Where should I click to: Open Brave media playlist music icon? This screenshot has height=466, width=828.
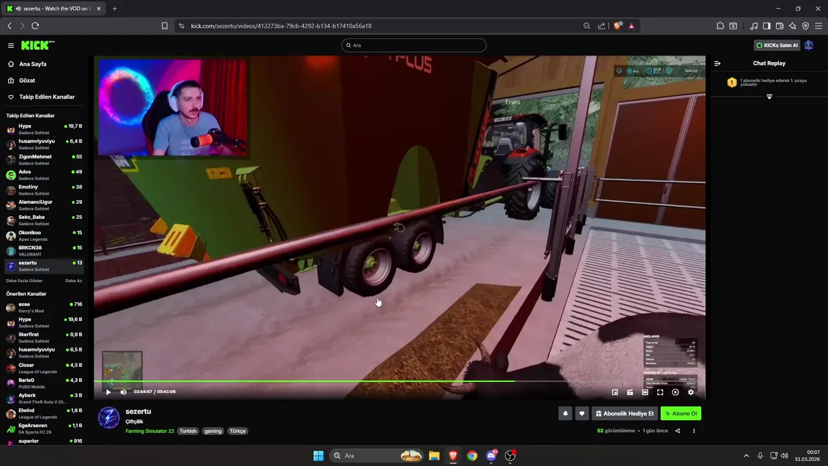(754, 26)
